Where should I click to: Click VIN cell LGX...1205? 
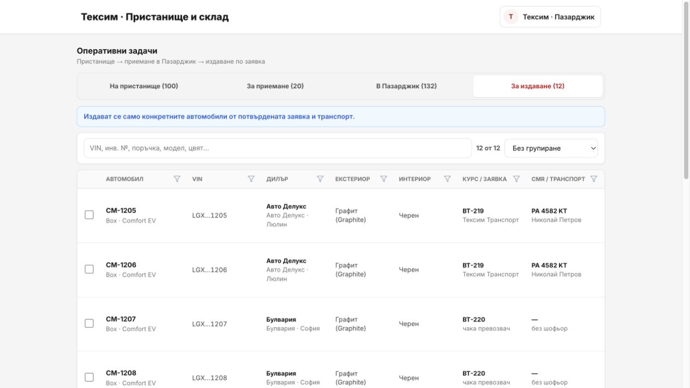209,215
